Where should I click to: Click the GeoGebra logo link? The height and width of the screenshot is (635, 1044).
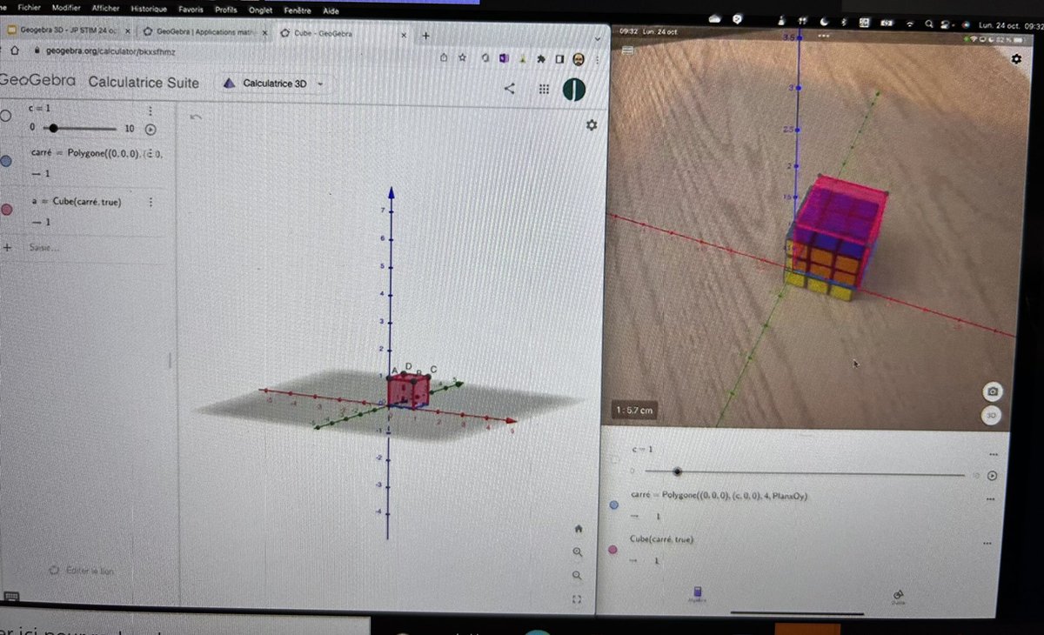(x=38, y=81)
